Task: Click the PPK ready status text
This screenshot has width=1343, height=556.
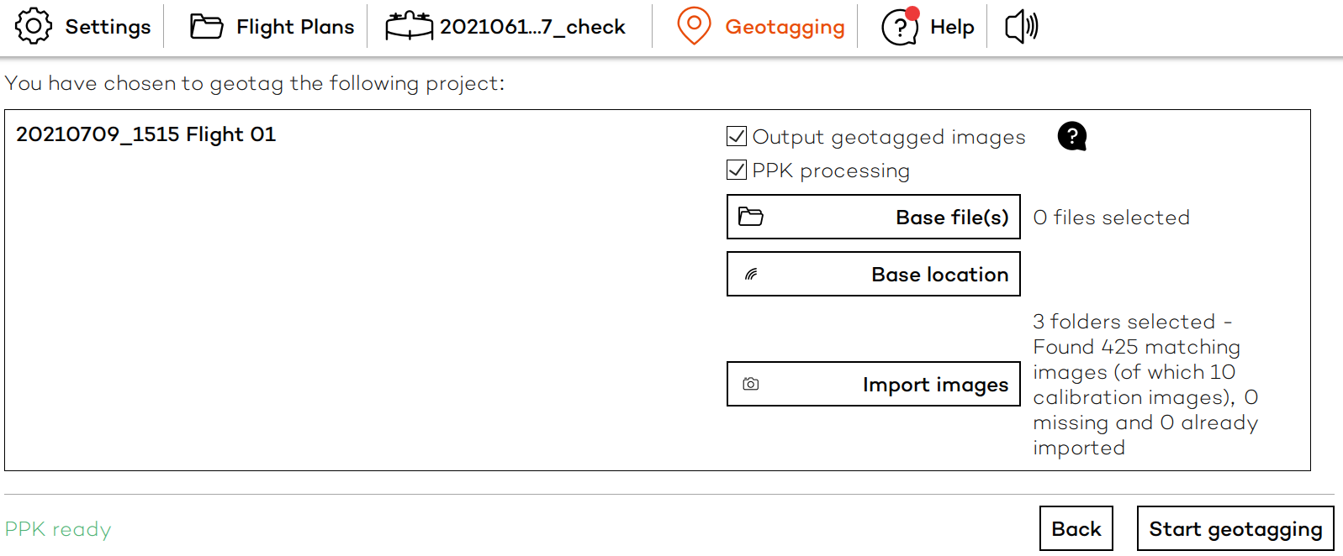Action: pos(58,529)
